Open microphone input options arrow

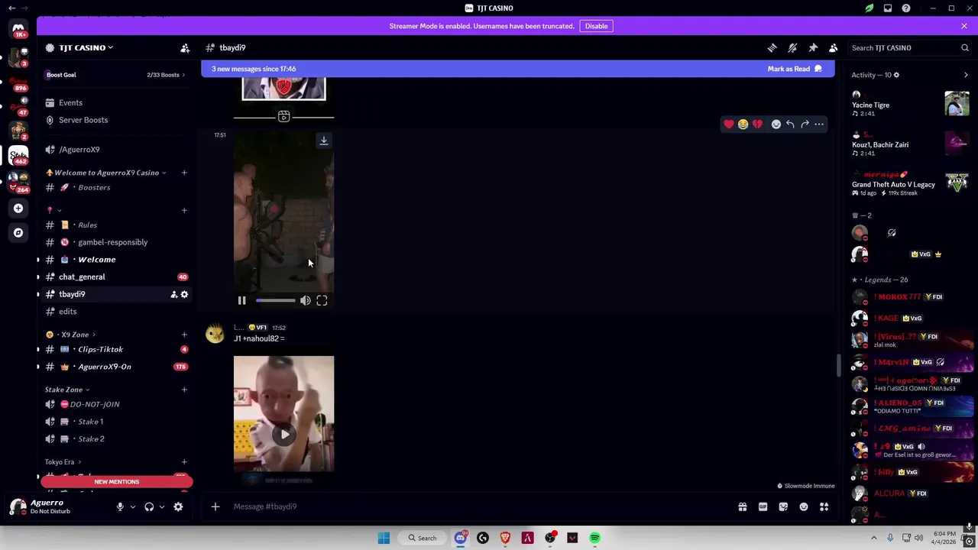[132, 506]
